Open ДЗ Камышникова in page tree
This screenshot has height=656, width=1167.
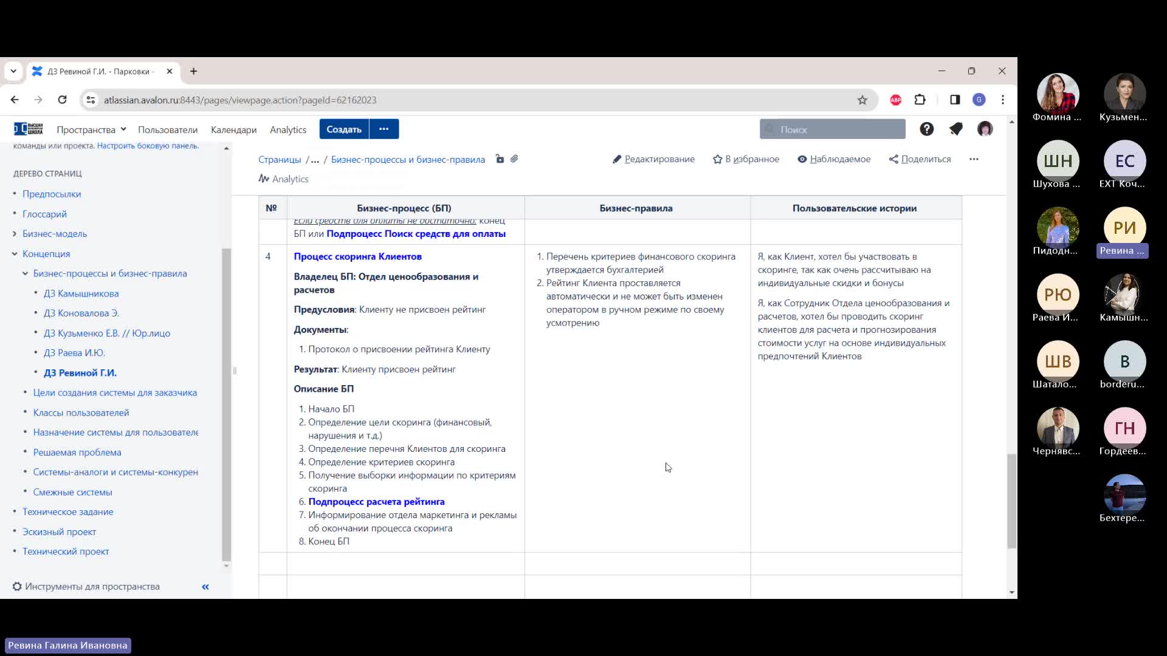(x=81, y=294)
